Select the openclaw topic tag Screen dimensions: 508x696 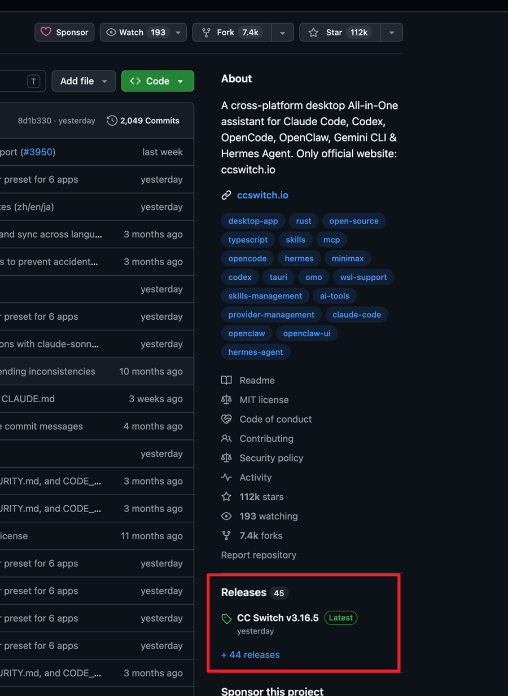(x=247, y=333)
